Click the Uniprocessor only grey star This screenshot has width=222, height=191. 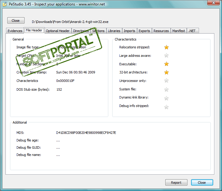click(x=166, y=81)
